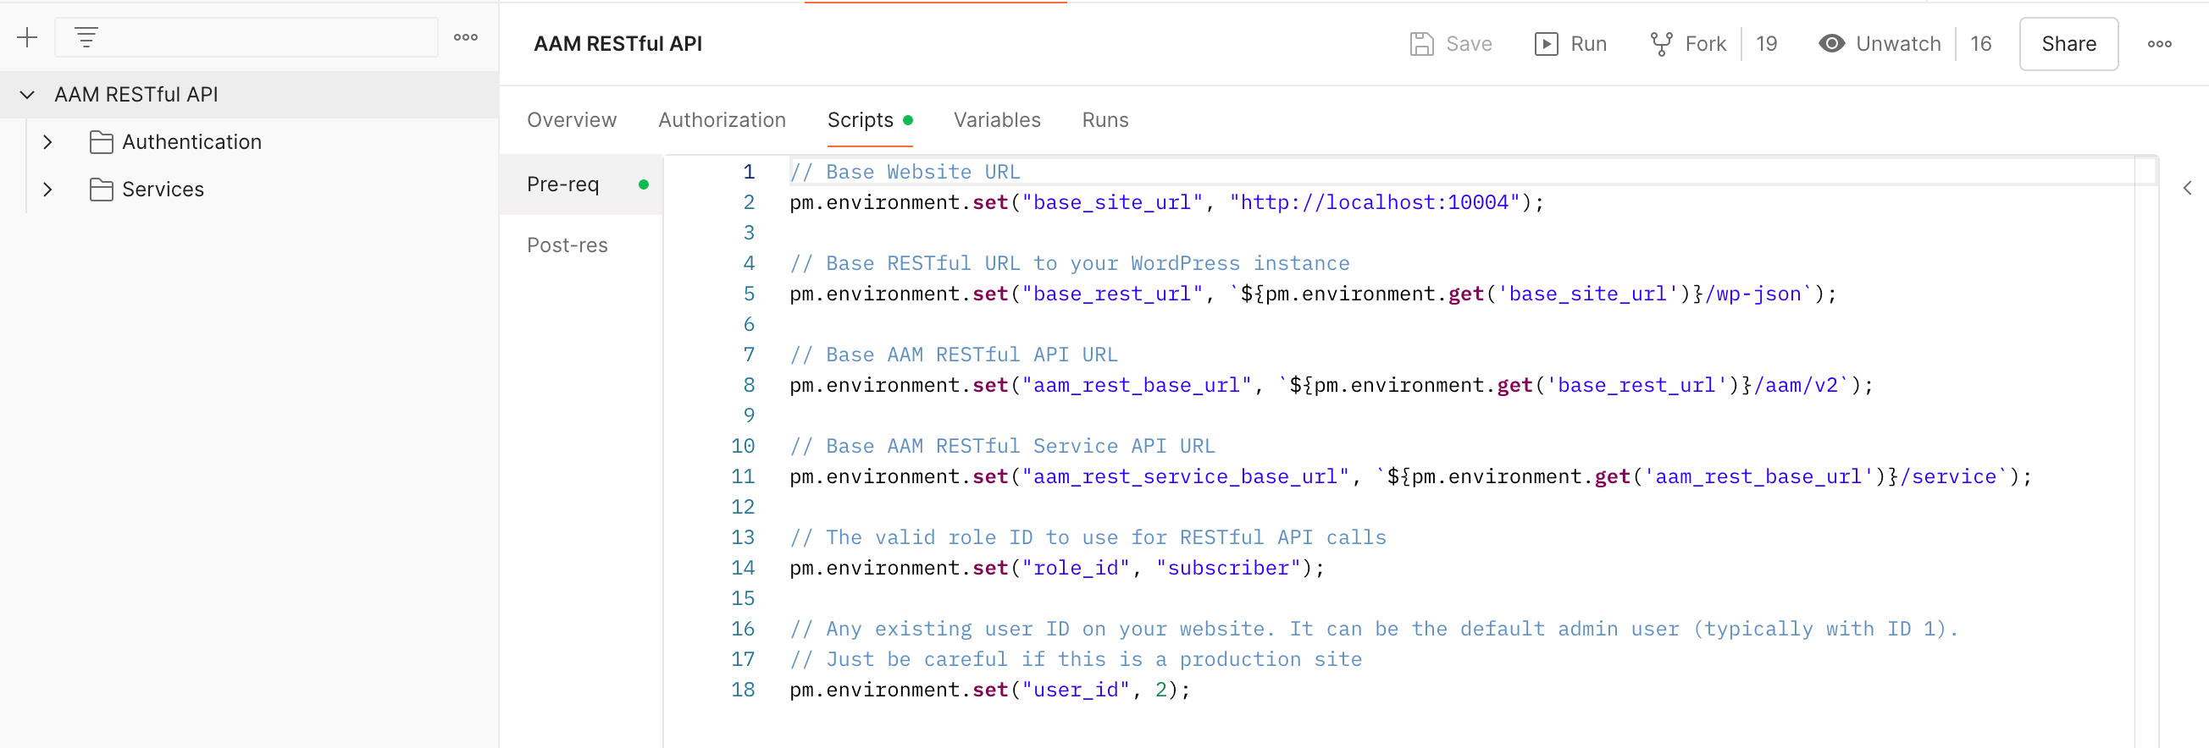Click code line 2 setting base_site_url
The image size is (2209, 748).
(1166, 203)
